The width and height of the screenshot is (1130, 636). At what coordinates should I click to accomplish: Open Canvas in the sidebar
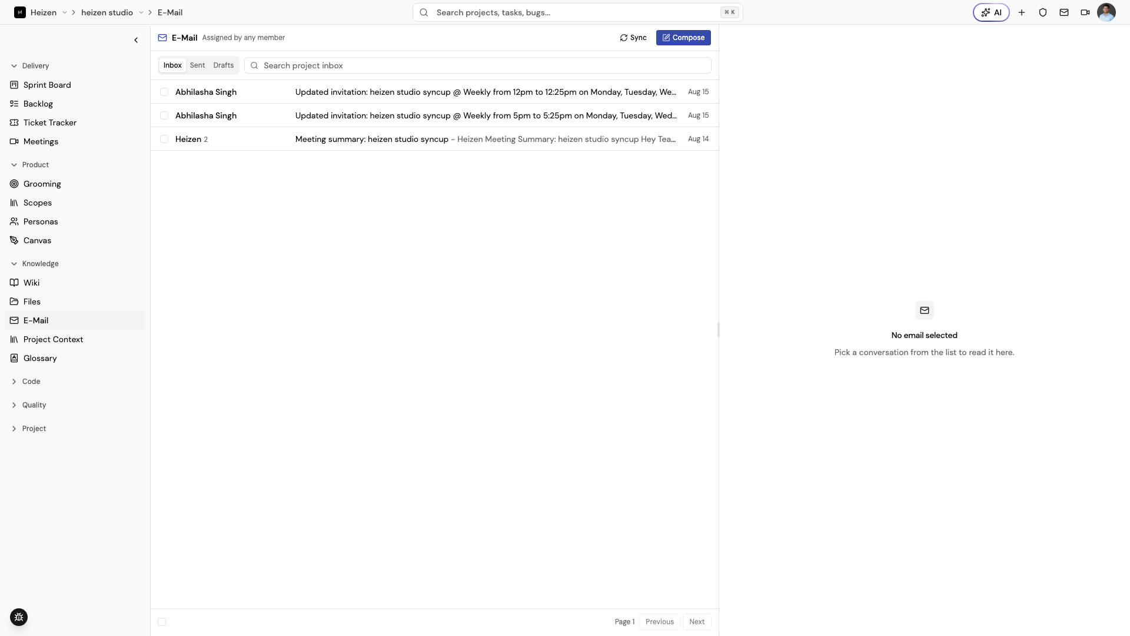tap(75, 240)
